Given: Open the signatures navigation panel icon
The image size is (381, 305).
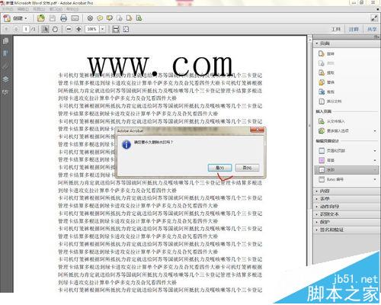Looking at the screenshot, I should click(x=5, y=92).
